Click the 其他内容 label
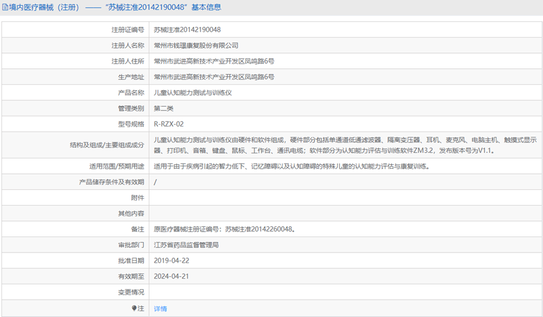The image size is (543, 317). coord(131,213)
